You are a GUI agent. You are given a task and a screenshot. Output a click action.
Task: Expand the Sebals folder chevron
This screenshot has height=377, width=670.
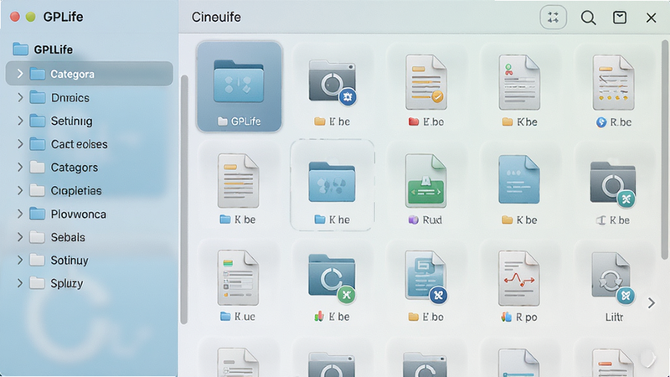pyautogui.click(x=19, y=237)
